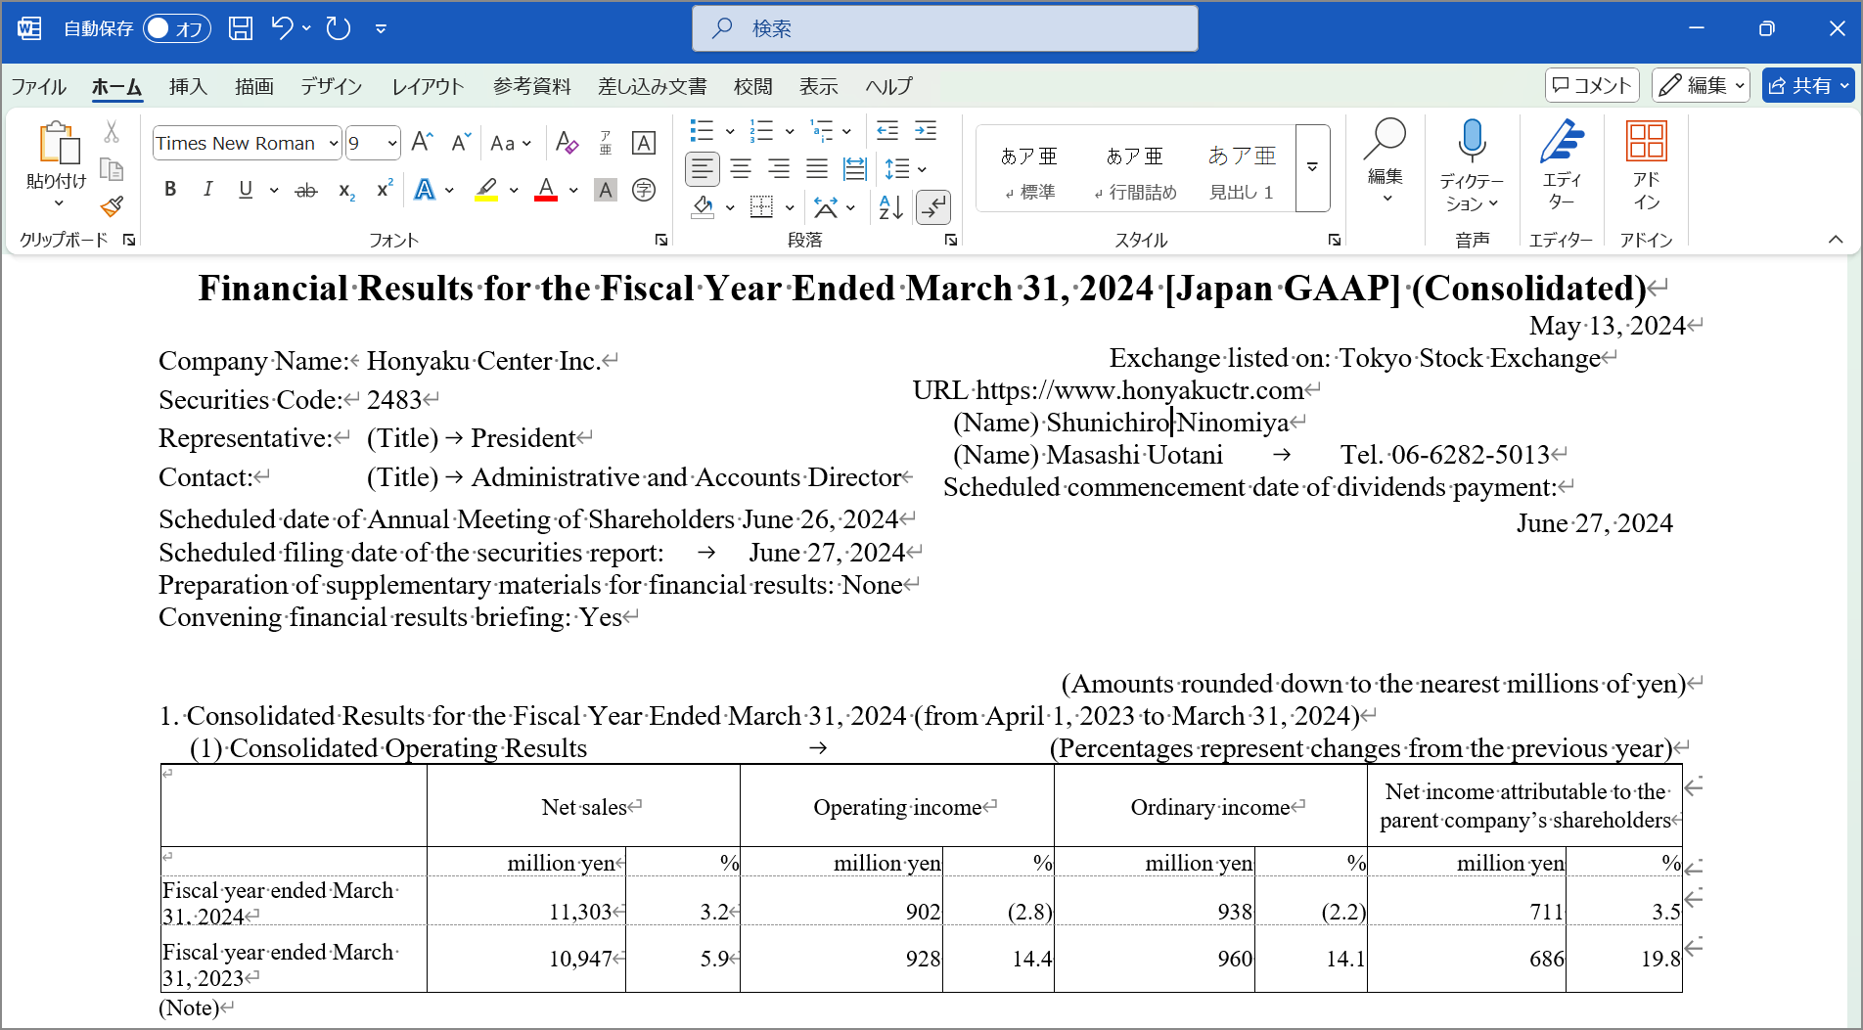1863x1030 pixels.
Task: Click the 検索 search box
Action: click(x=945, y=28)
